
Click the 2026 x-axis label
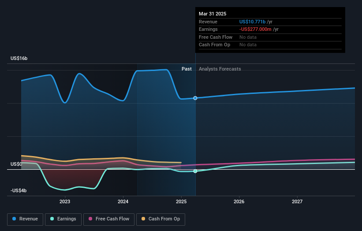click(239, 202)
